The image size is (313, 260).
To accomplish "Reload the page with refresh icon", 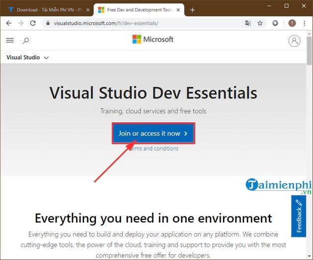I will [33, 23].
